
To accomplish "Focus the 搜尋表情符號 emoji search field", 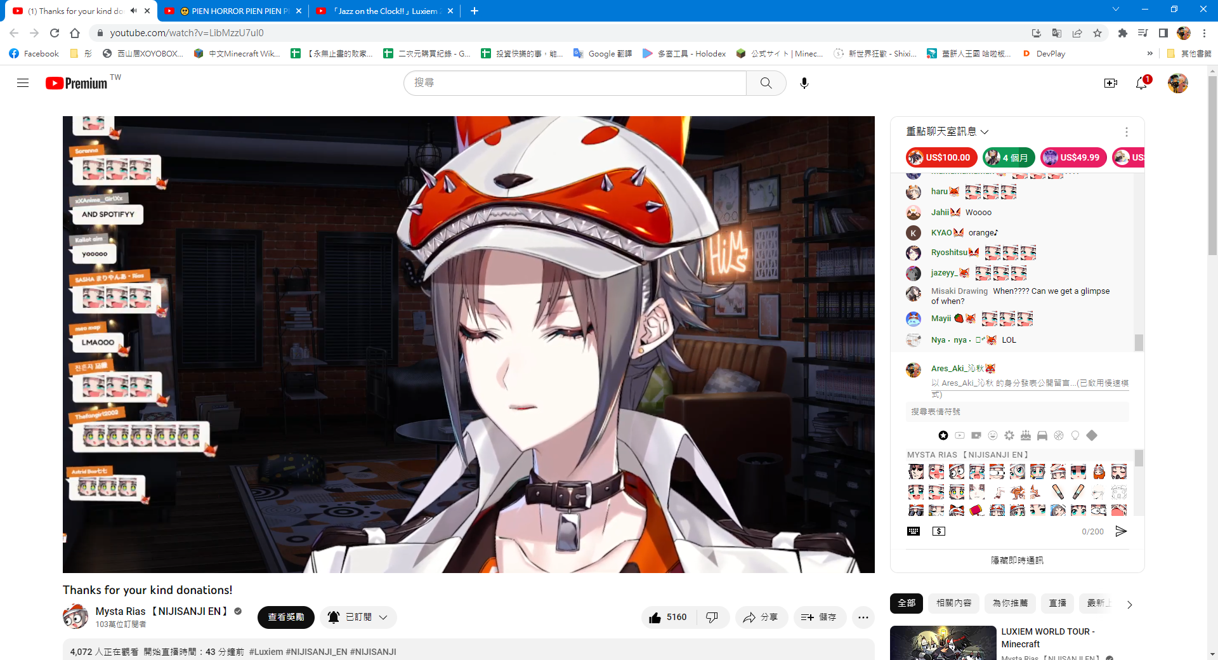I will click(1017, 412).
